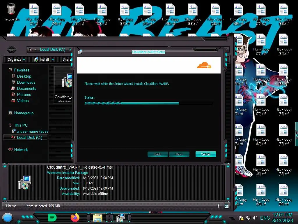Select Local Disk (C:) in navigation pane

pos(25,137)
